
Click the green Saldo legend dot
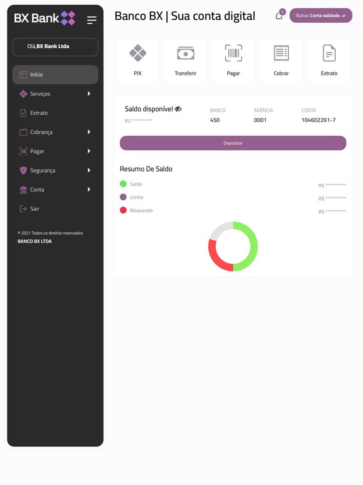click(123, 184)
